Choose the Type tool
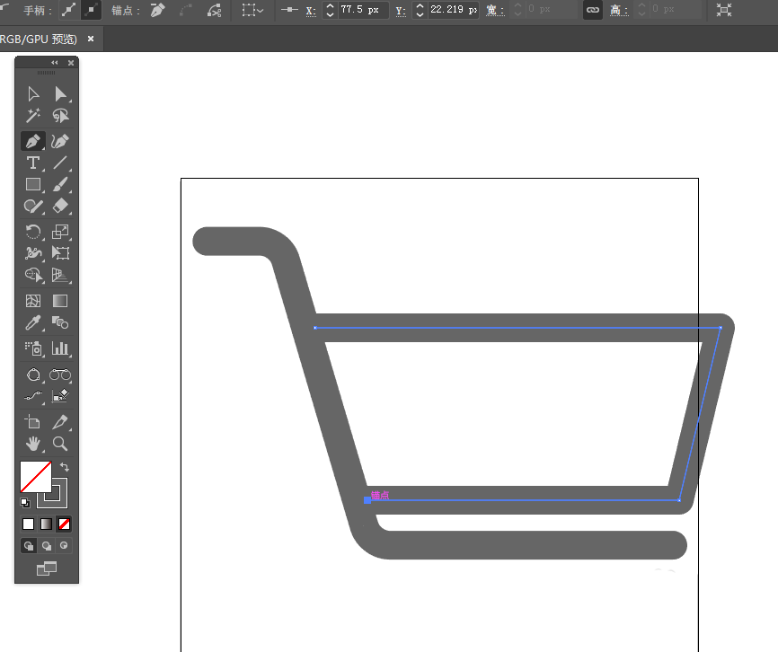This screenshot has height=652, width=778. (33, 163)
